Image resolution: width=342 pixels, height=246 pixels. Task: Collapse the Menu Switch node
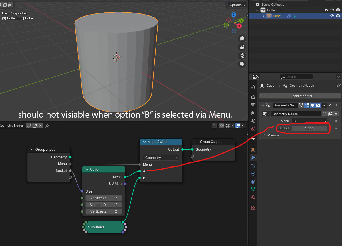144,142
